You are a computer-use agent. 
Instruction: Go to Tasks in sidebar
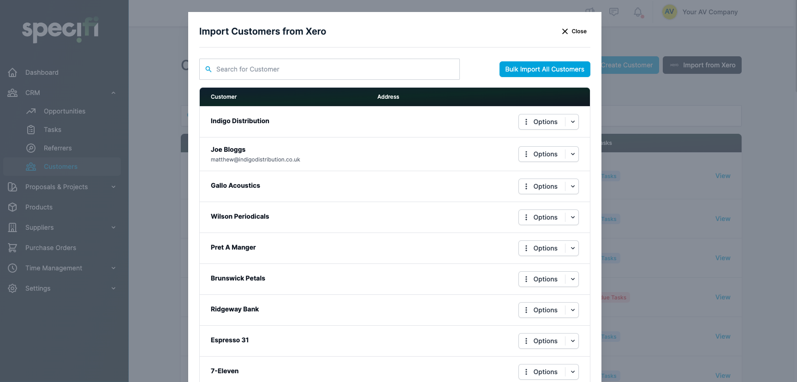point(53,130)
